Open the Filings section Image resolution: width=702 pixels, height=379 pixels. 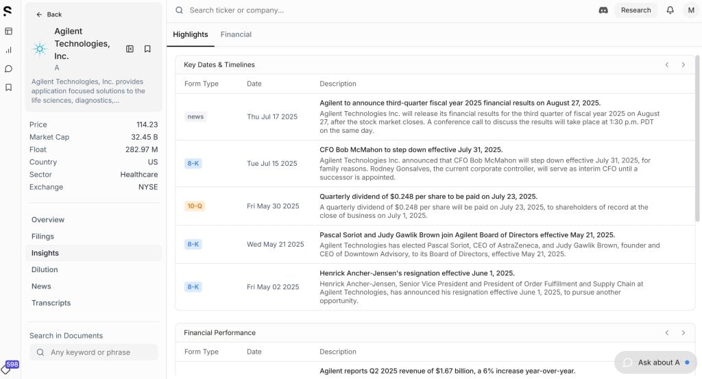click(43, 236)
